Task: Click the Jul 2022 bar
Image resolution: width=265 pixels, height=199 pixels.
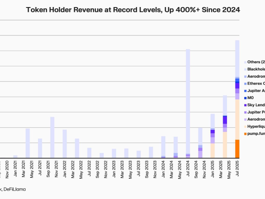Action: 89,153
